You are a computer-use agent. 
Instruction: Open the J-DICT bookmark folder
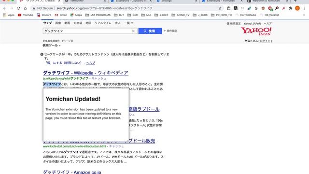[x=161, y=15]
